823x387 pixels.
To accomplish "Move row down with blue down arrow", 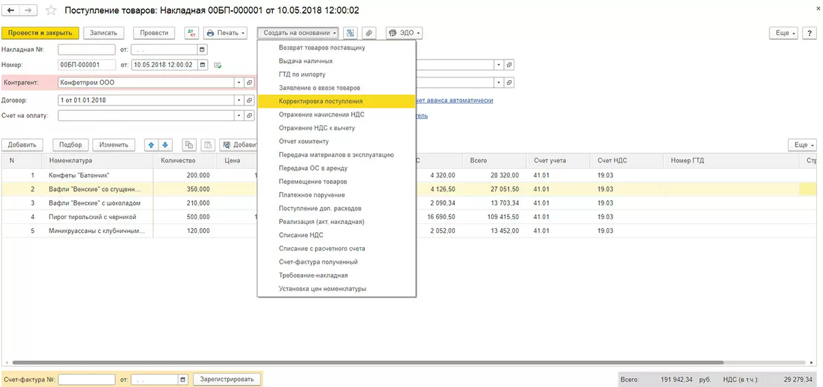I will click(165, 145).
